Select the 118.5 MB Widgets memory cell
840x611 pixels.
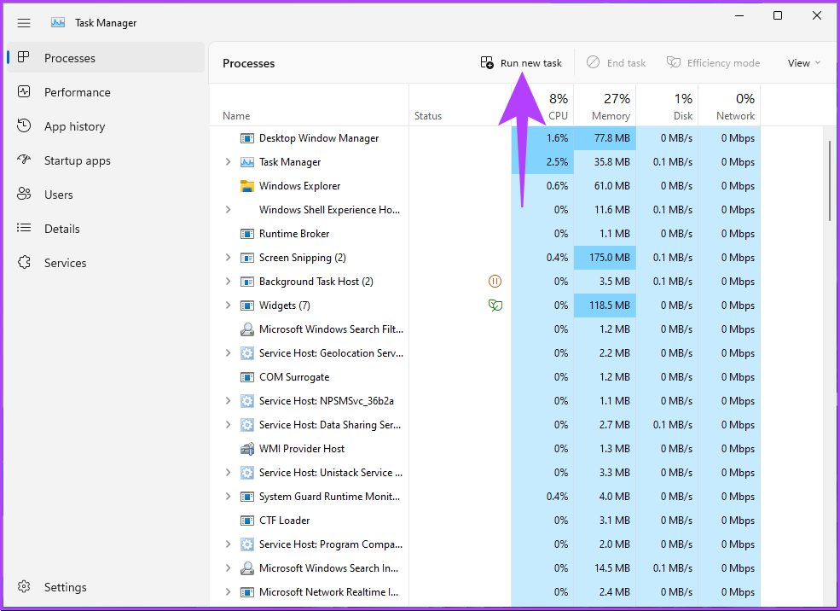tap(605, 305)
